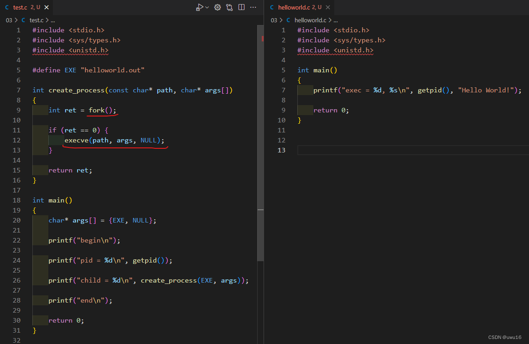Click the printf call in helloworld.c
The image size is (529, 344).
click(418, 90)
